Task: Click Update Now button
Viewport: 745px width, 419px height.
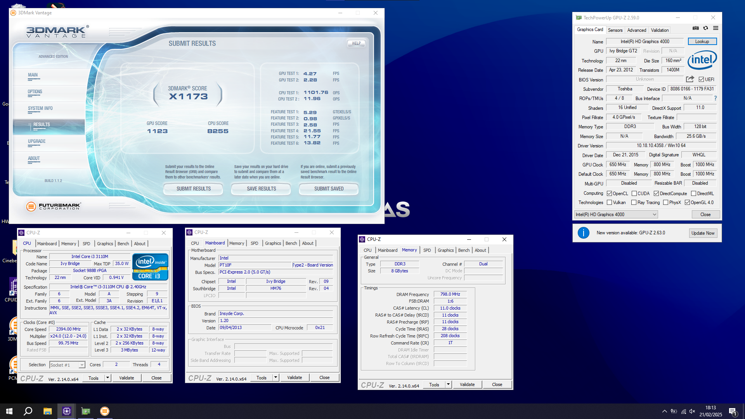Action: pyautogui.click(x=703, y=233)
